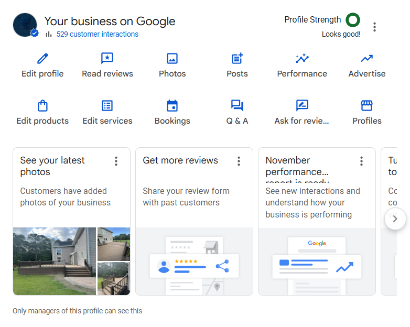The width and height of the screenshot is (410, 327).
Task: Open options menu on November performance card
Action: coord(361,161)
